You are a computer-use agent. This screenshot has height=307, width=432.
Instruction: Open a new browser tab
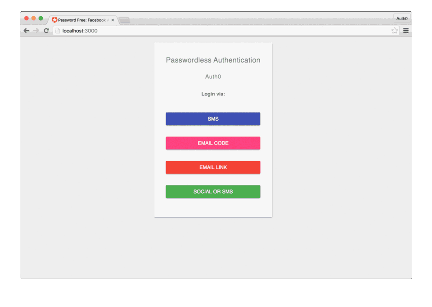(124, 19)
